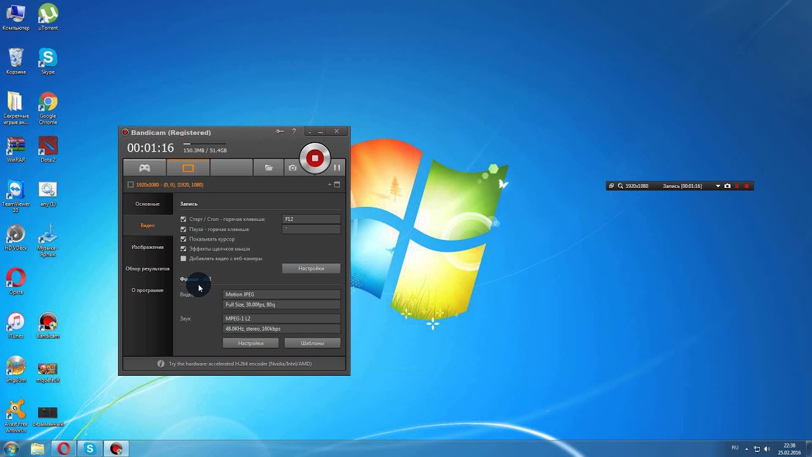Select the Корзина recycle bin icon
The width and height of the screenshot is (812, 457).
(16, 61)
